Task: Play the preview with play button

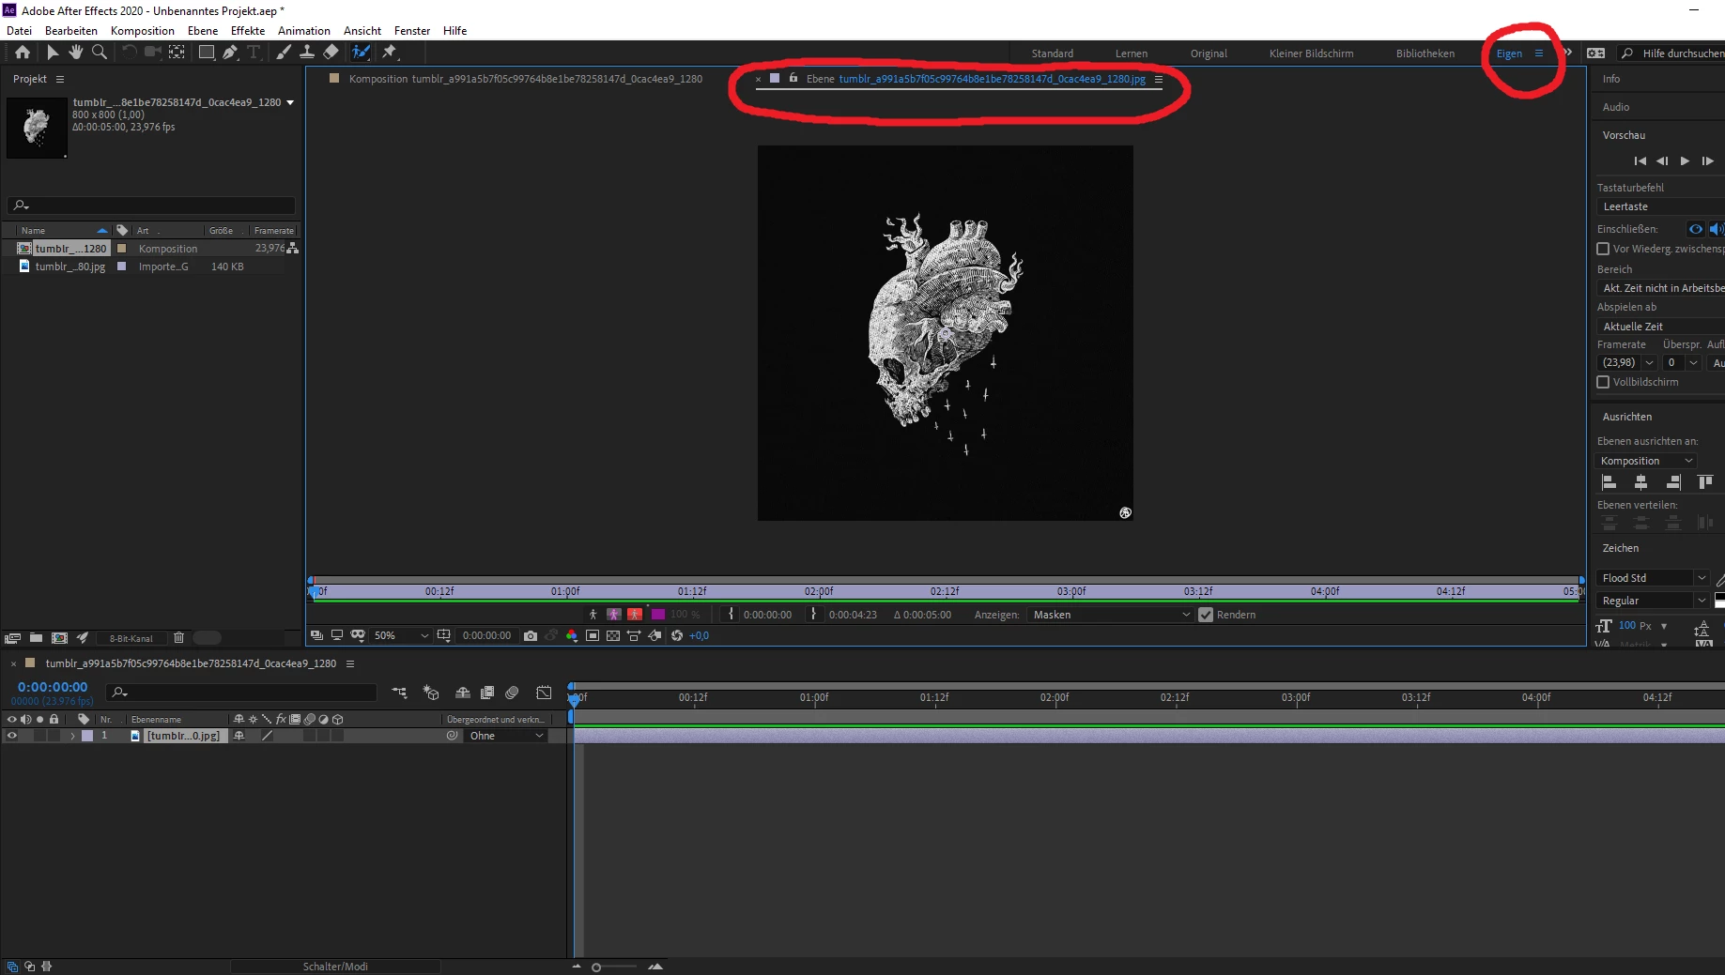Action: [1685, 161]
